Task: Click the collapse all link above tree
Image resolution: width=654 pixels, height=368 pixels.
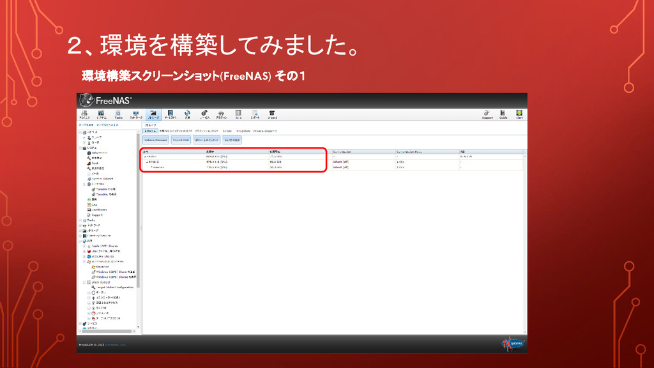Action: [x=107, y=125]
